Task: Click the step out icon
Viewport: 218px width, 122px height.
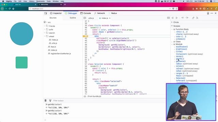Action: (x=193, y=18)
